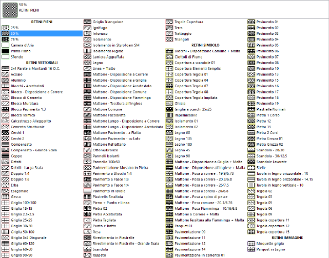Pick Piastrelle Normali fill
329x258 pixels.
(x=271, y=109)
